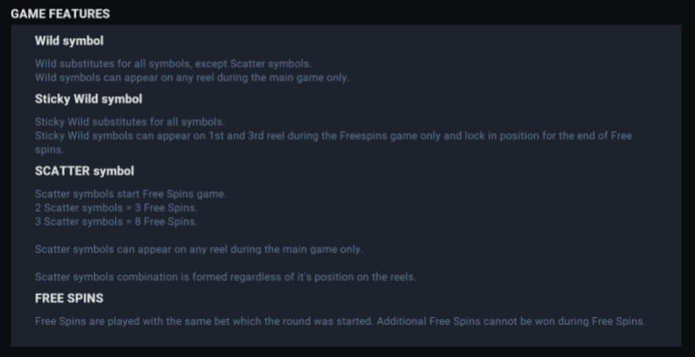Click 'regardless of it's position' in the Scatter text
695x357 pixels.
(x=282, y=277)
